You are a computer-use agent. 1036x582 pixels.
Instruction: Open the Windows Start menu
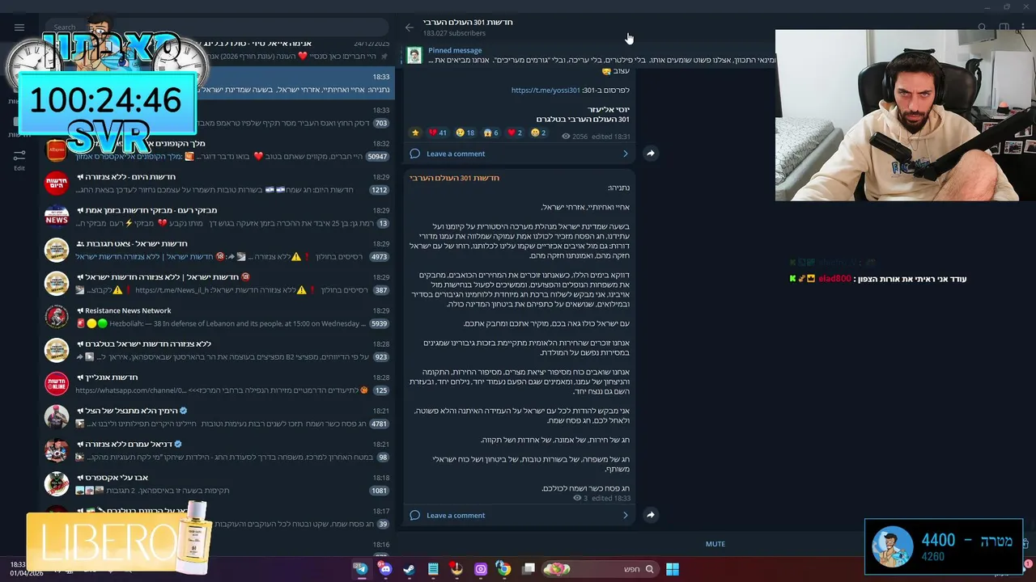673,569
